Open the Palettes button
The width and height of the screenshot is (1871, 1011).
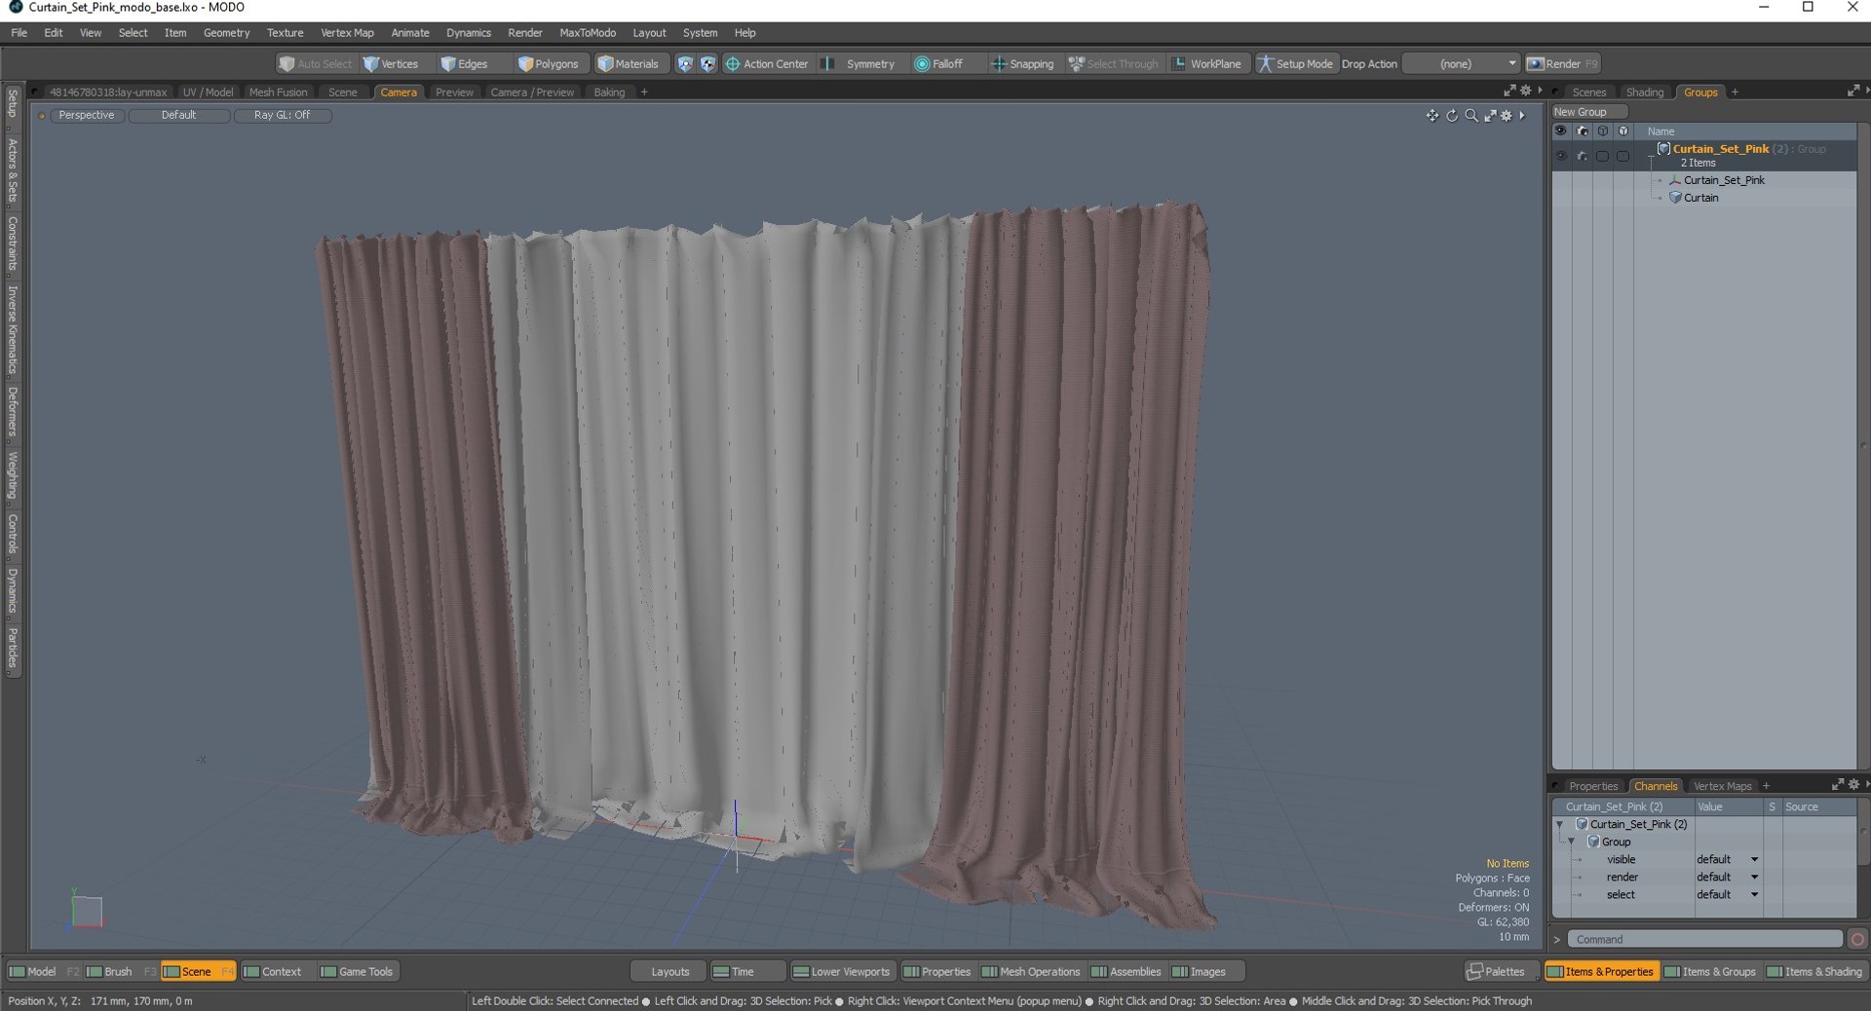[x=1496, y=972]
